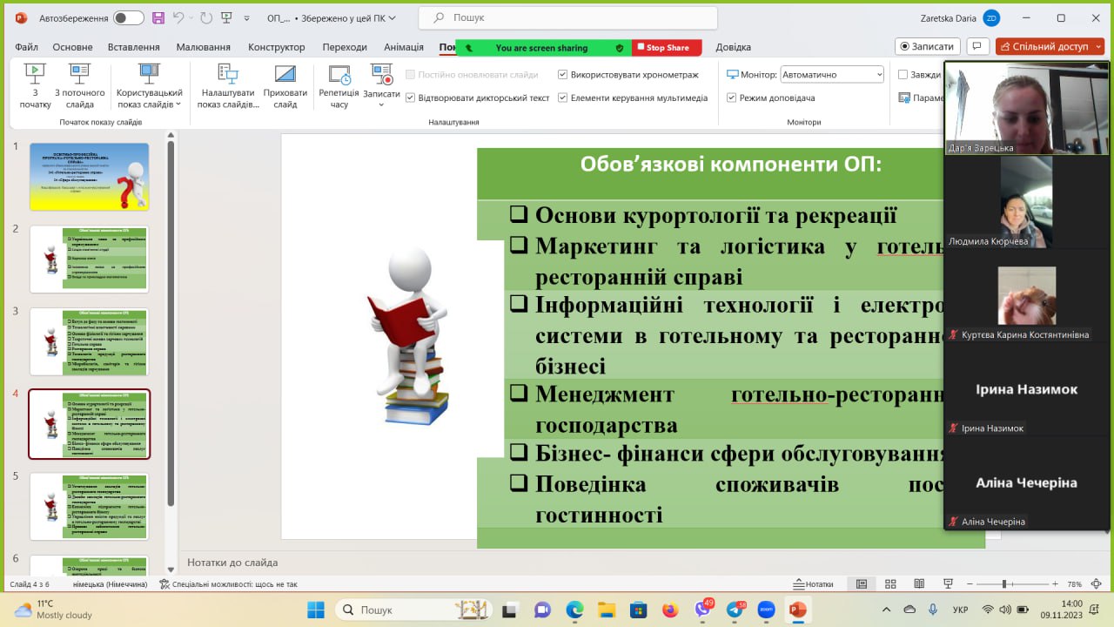Click the Windows Start button
Image resolution: width=1114 pixels, height=627 pixels.
point(316,610)
